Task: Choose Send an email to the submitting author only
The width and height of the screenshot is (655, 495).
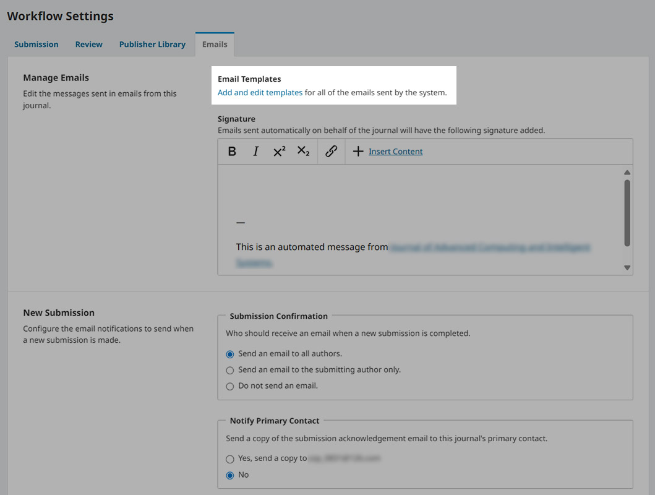Action: (x=229, y=371)
